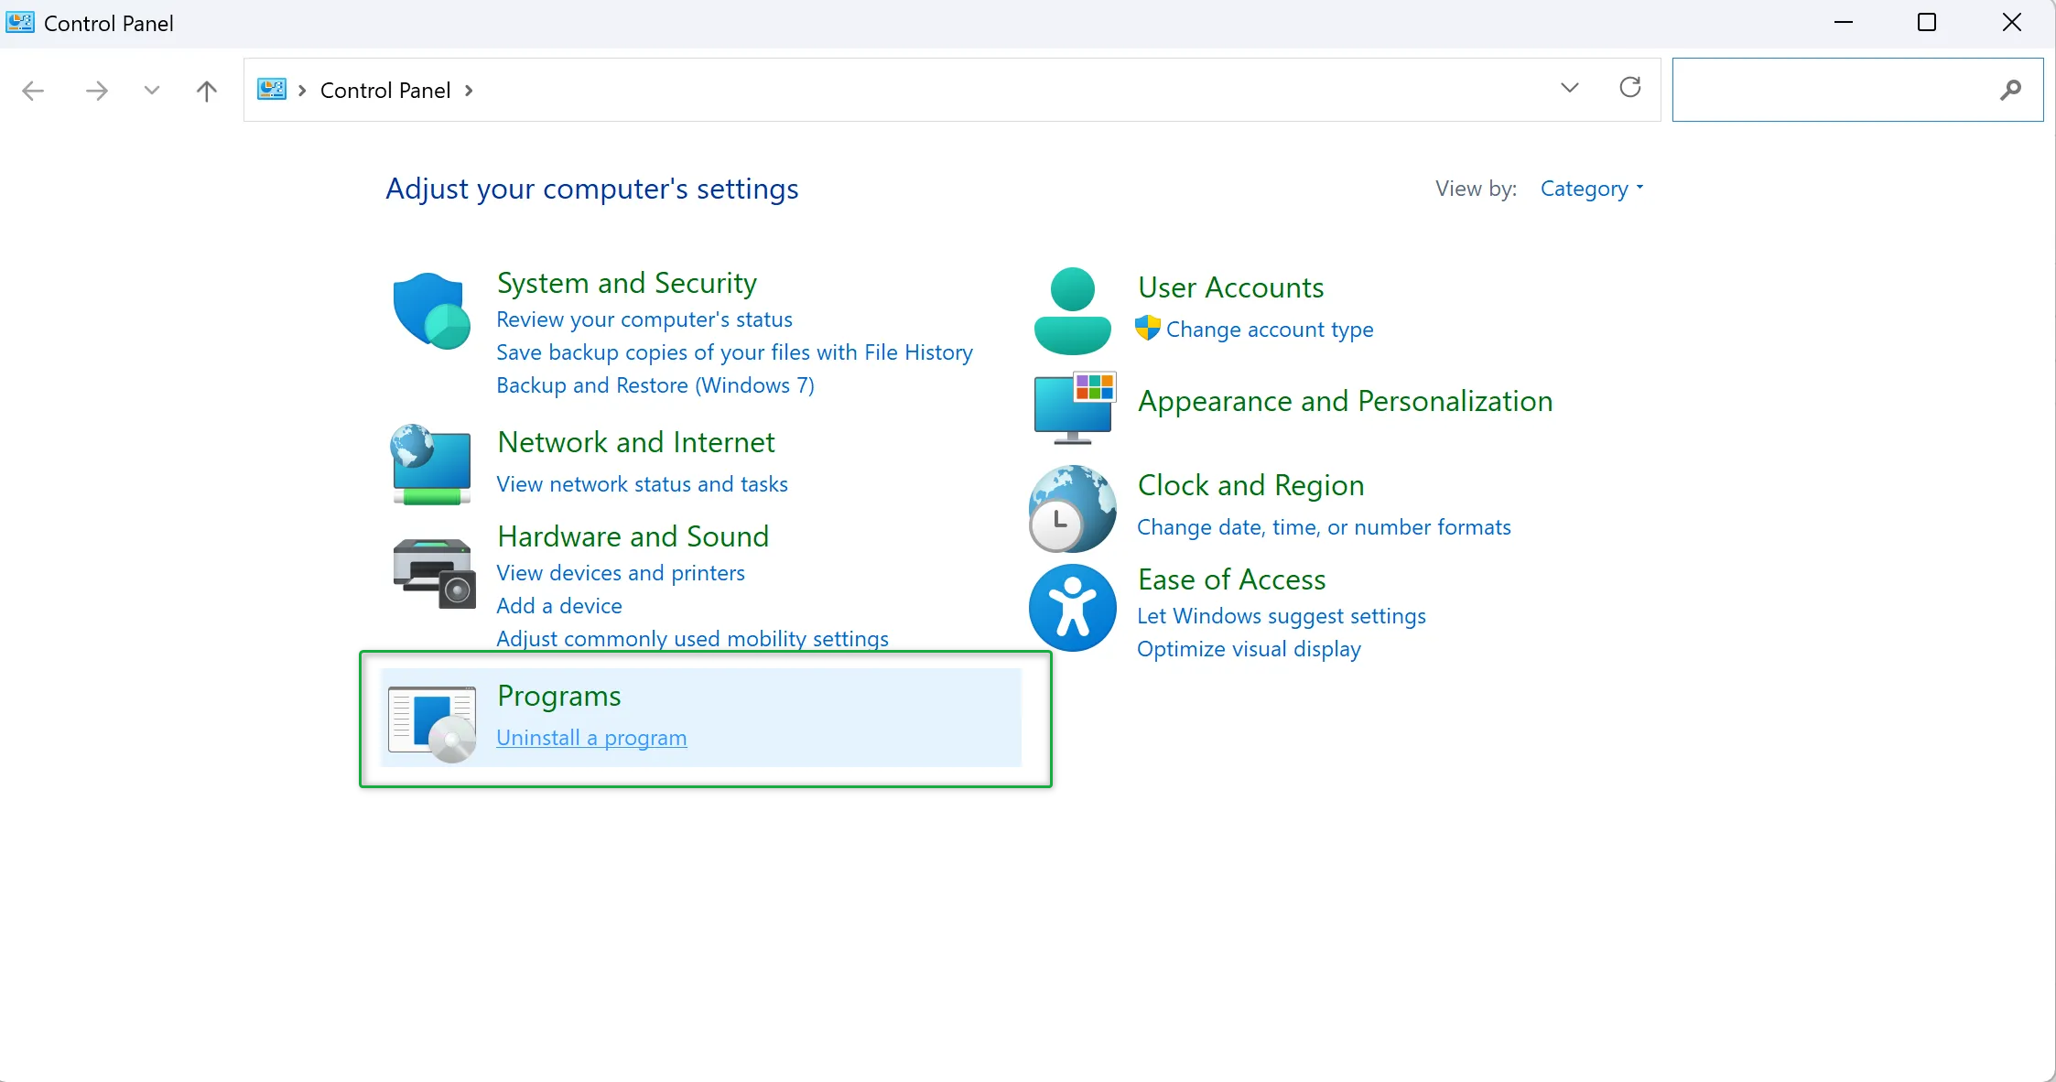
Task: Open Appearance and Personalization heading
Action: click(x=1345, y=401)
